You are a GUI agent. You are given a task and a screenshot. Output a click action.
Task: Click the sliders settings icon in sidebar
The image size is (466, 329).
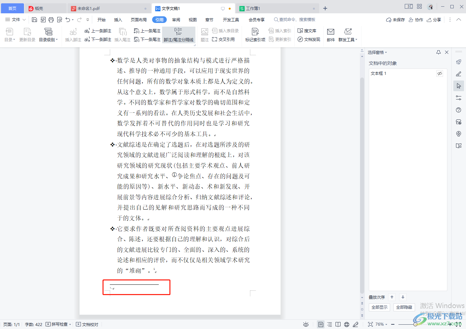tap(459, 98)
